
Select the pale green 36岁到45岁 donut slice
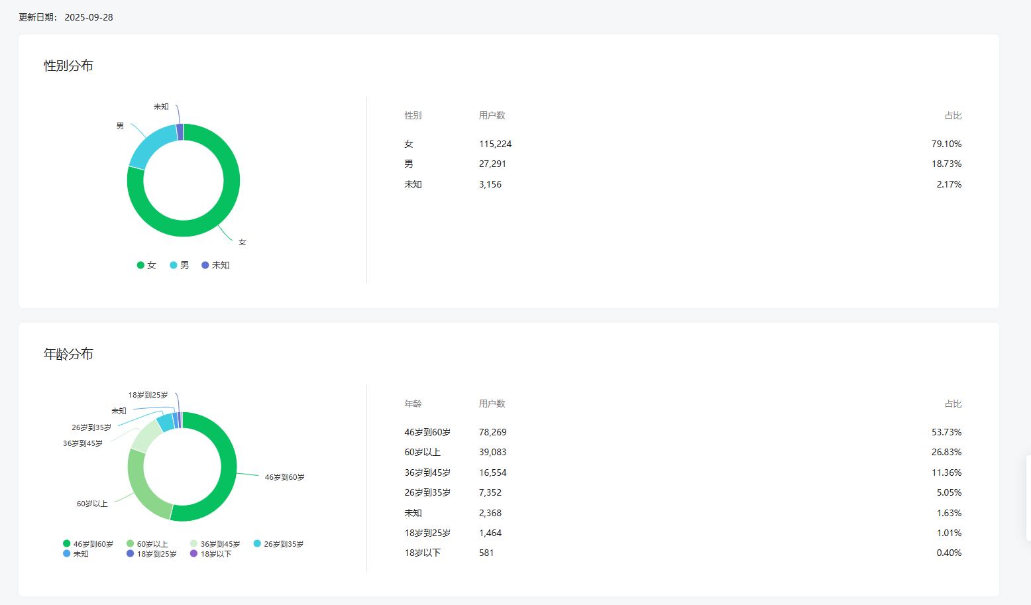[146, 435]
